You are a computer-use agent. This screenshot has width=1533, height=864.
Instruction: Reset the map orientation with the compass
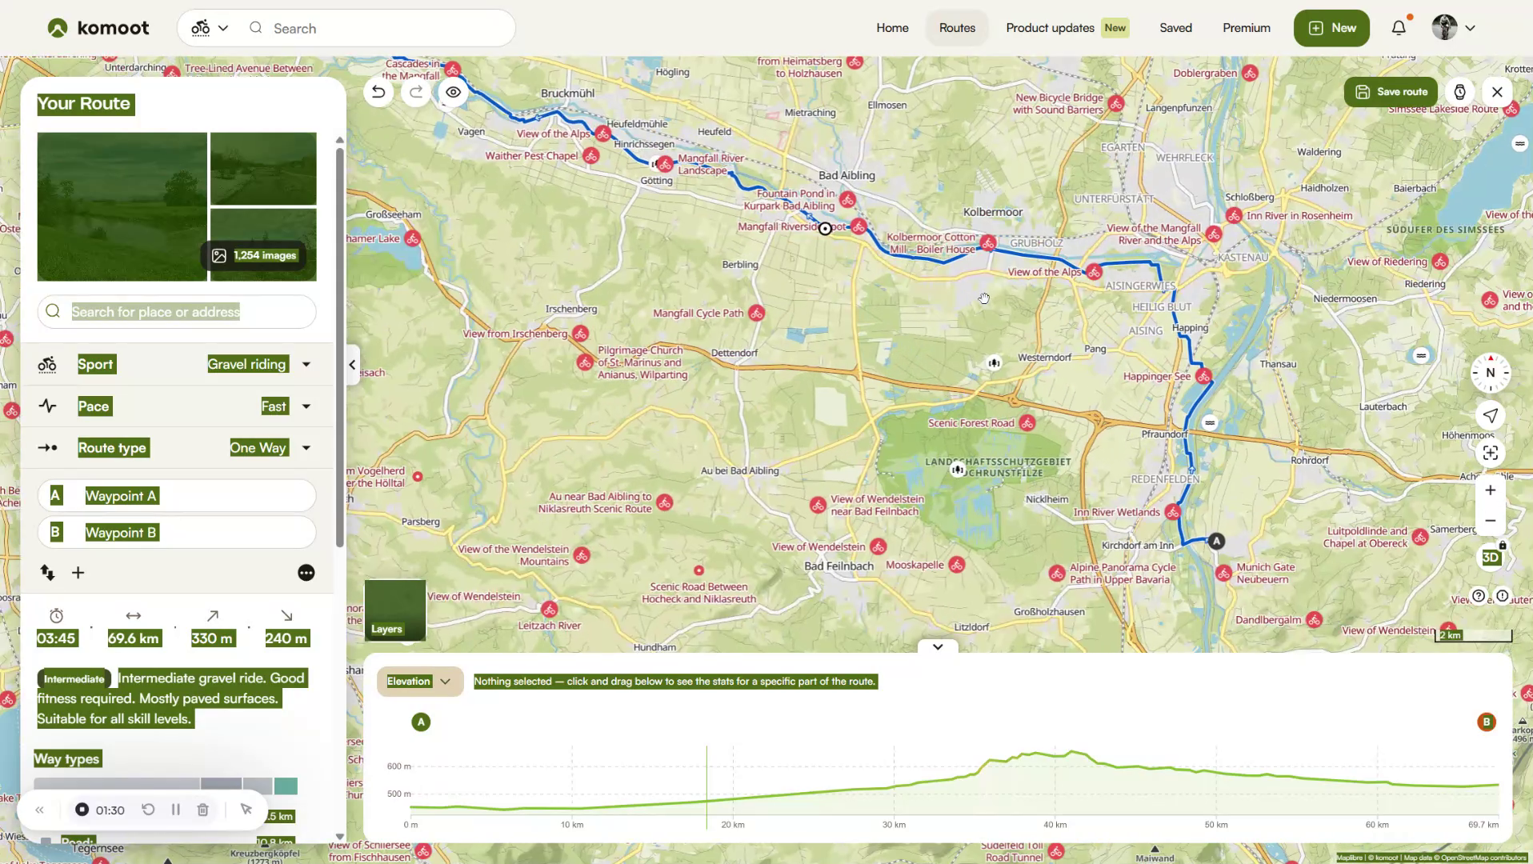click(1489, 372)
